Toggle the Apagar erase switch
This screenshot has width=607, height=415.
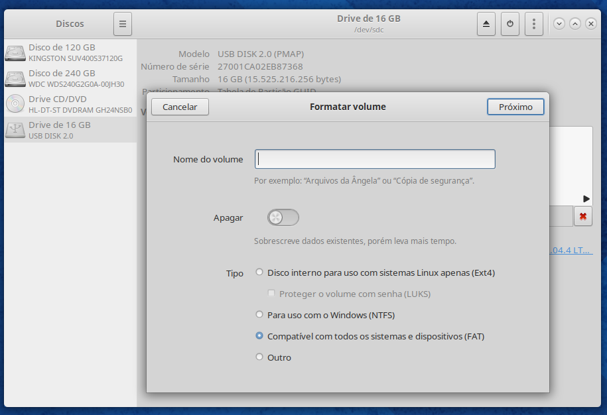[x=283, y=217]
